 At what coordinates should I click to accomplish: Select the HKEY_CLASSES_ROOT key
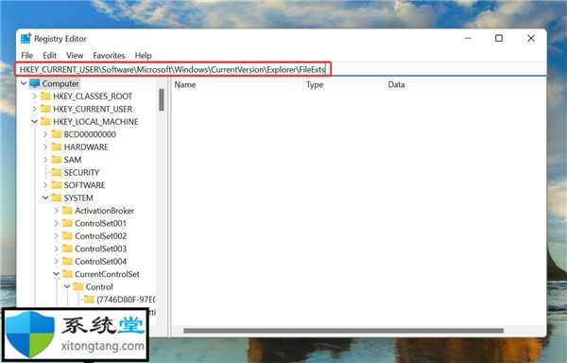[x=93, y=96]
